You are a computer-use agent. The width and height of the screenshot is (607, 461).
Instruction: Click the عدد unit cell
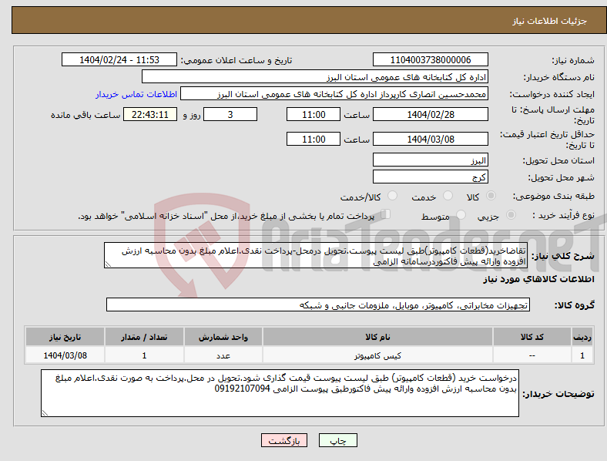click(x=223, y=355)
